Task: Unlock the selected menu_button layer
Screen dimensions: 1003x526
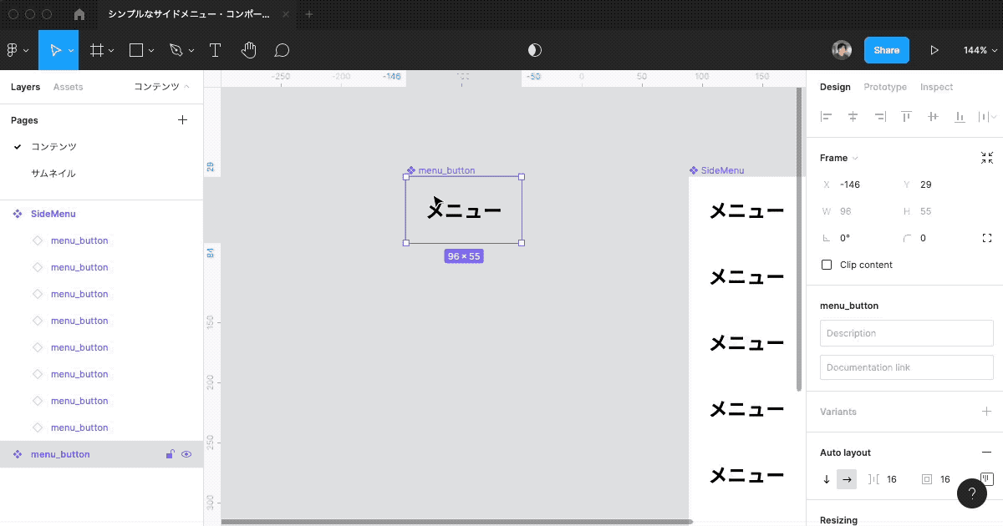Action: 171,454
